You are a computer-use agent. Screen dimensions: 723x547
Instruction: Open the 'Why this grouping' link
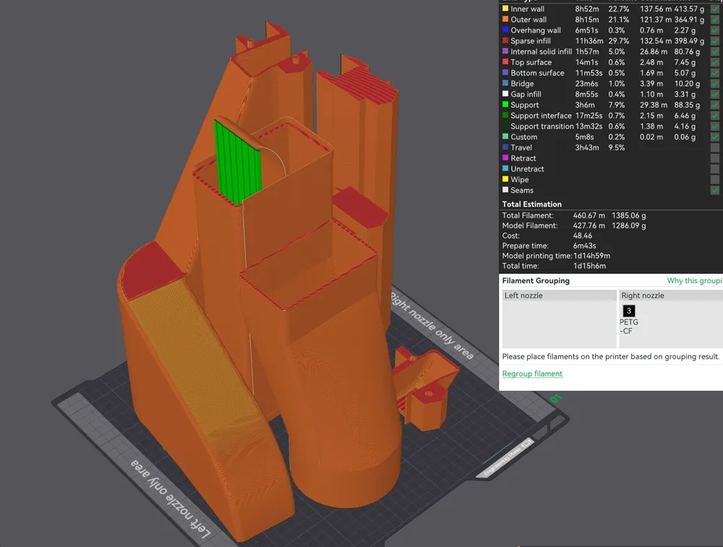pos(695,280)
